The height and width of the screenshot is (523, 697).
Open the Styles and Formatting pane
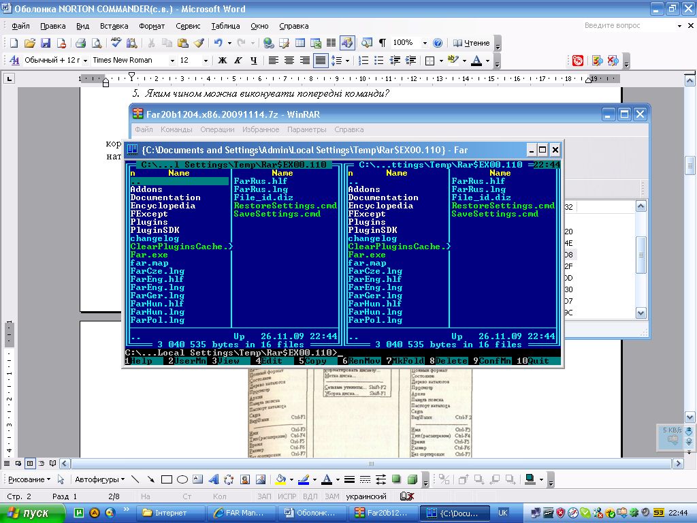[x=14, y=60]
